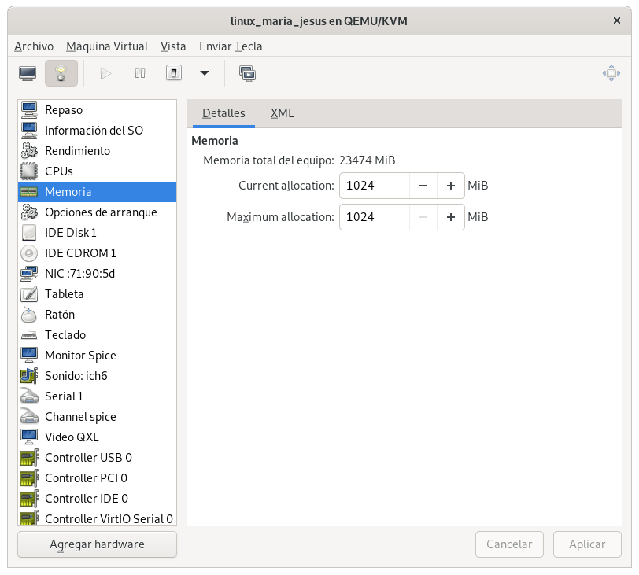Decrease current allocation with minus button

tap(423, 186)
